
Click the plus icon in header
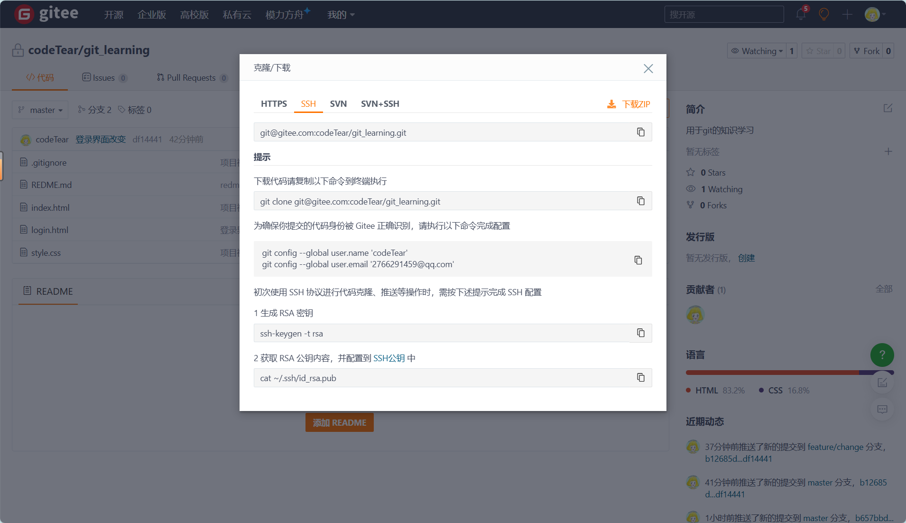(847, 14)
